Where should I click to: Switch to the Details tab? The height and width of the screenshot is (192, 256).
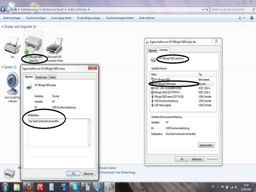click(x=52, y=77)
